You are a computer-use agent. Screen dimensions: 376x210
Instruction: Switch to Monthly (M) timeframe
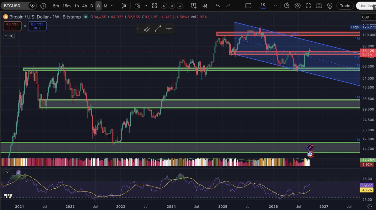[105, 6]
